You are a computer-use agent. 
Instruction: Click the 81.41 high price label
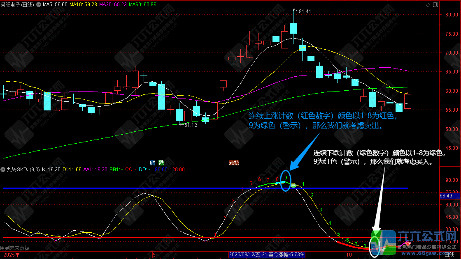[x=305, y=11]
